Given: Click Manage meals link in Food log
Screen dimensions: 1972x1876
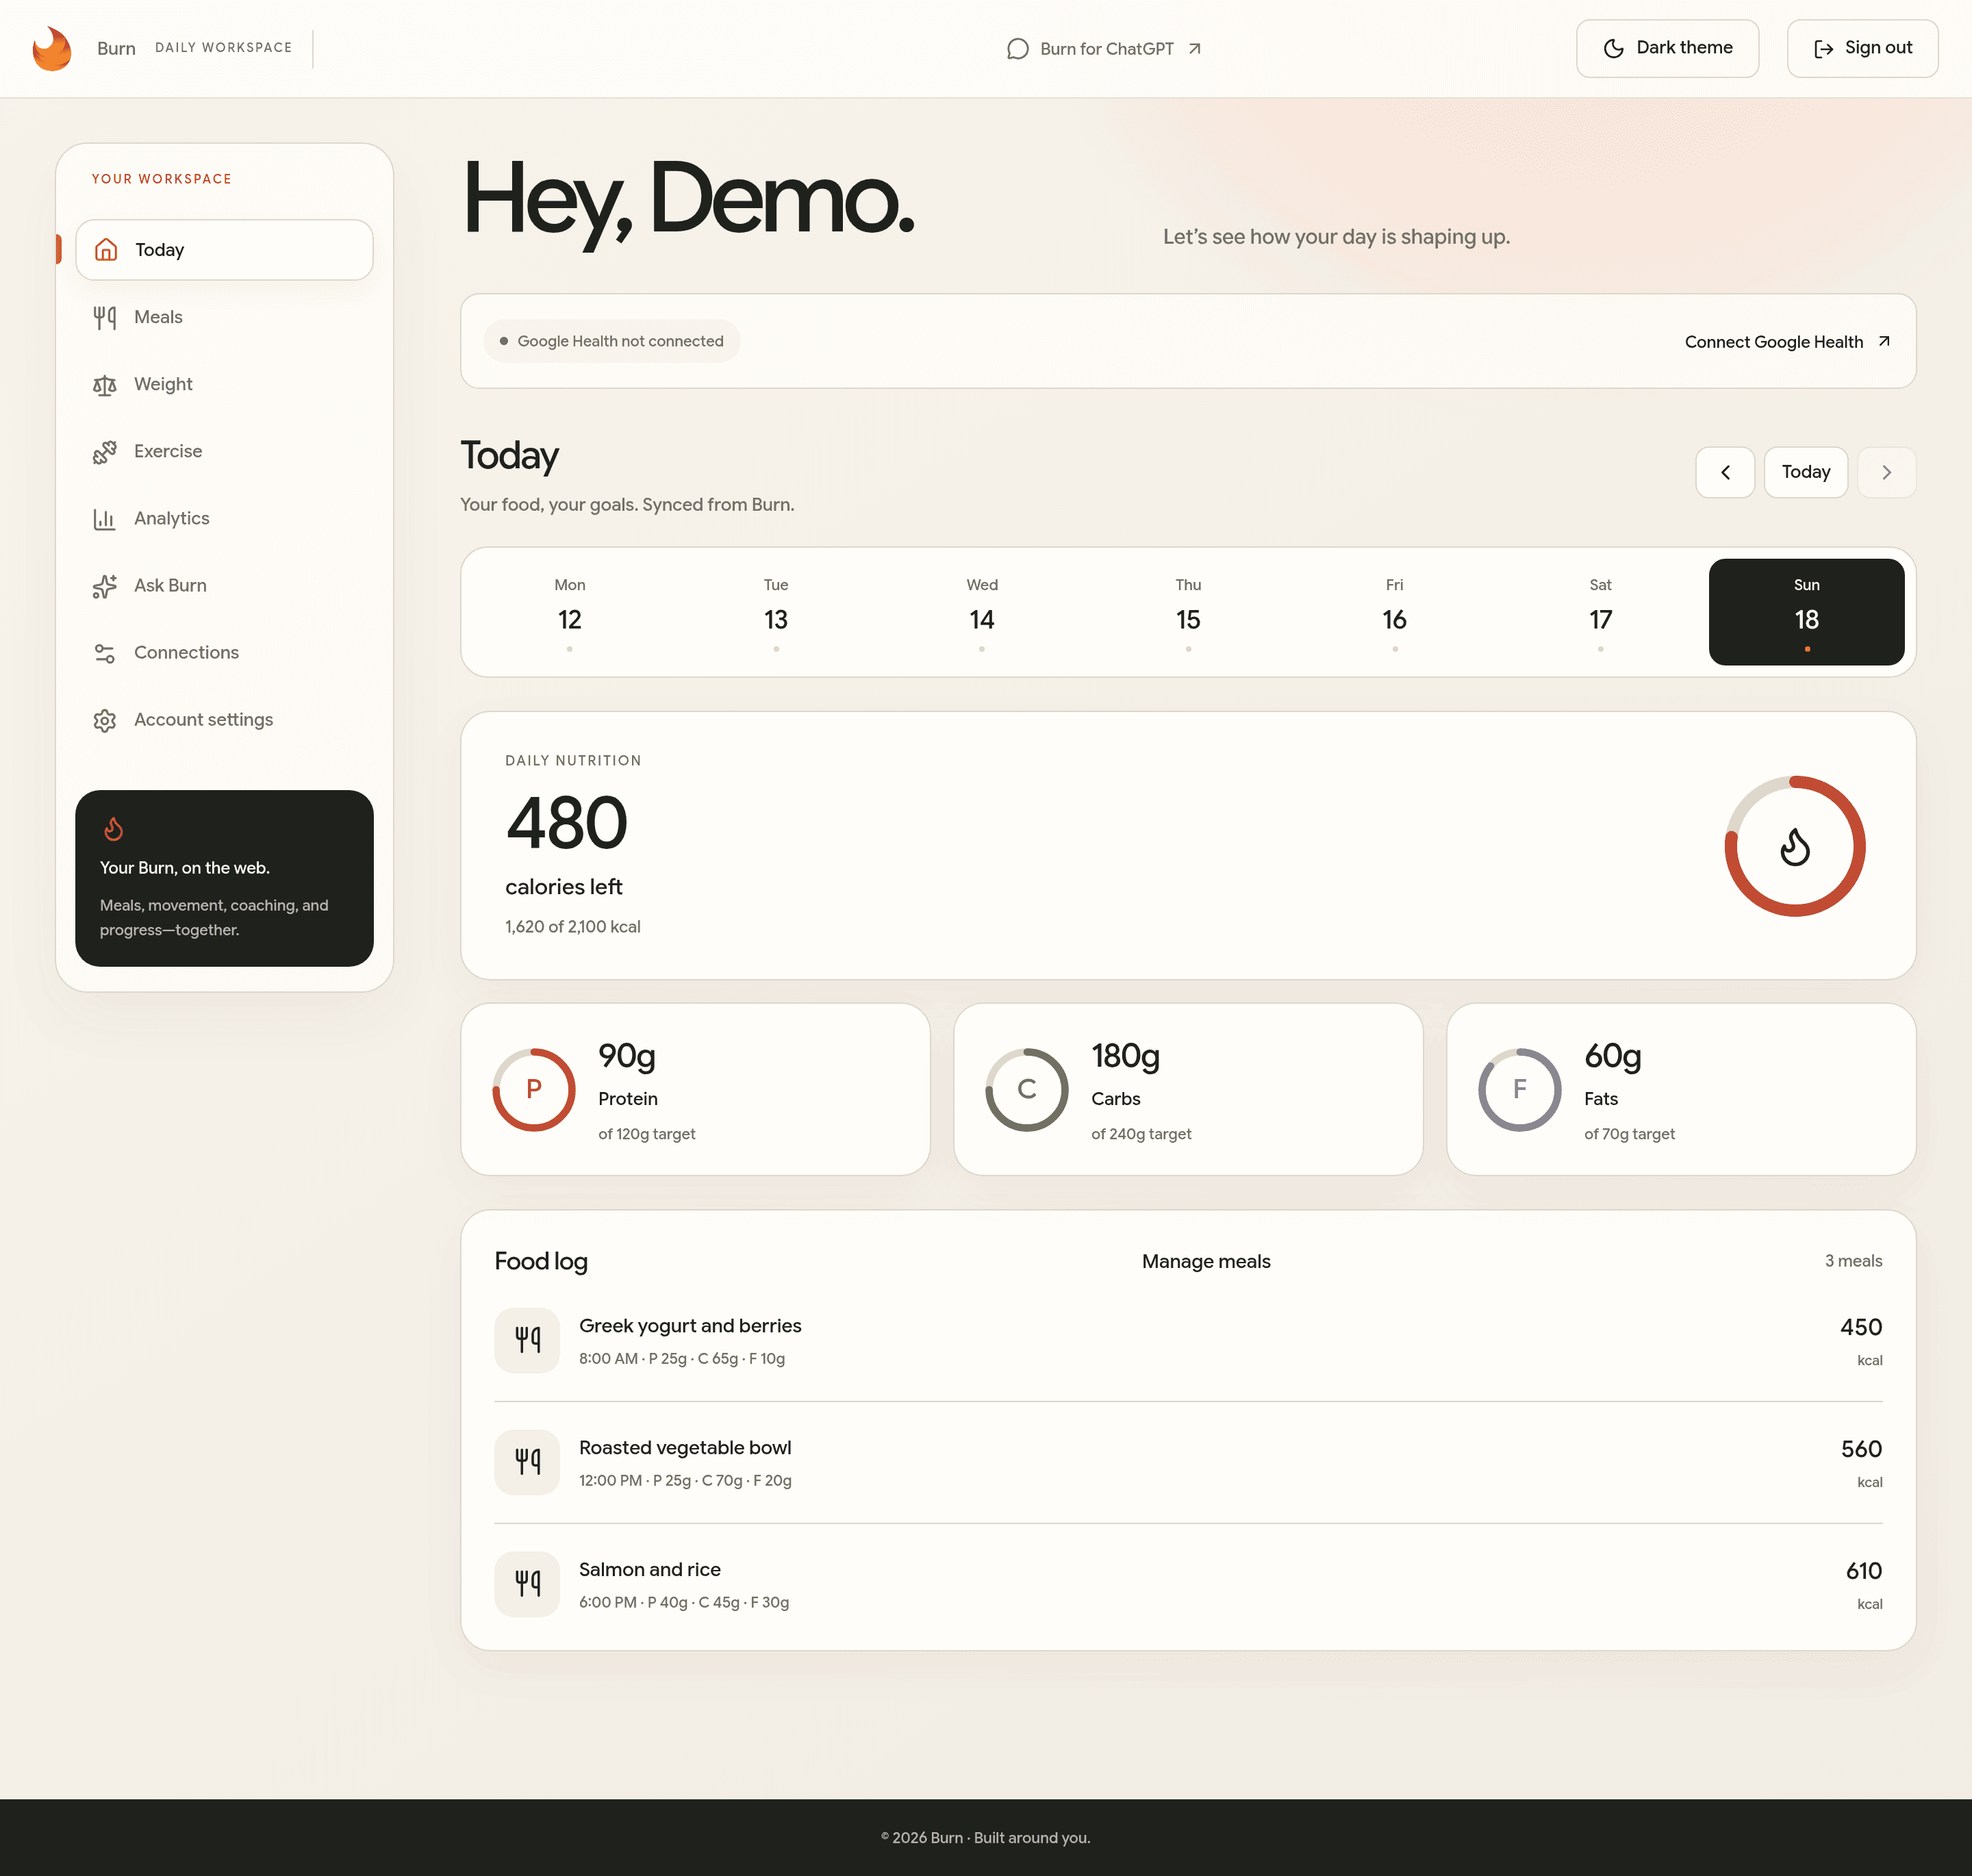Looking at the screenshot, I should [x=1206, y=1261].
